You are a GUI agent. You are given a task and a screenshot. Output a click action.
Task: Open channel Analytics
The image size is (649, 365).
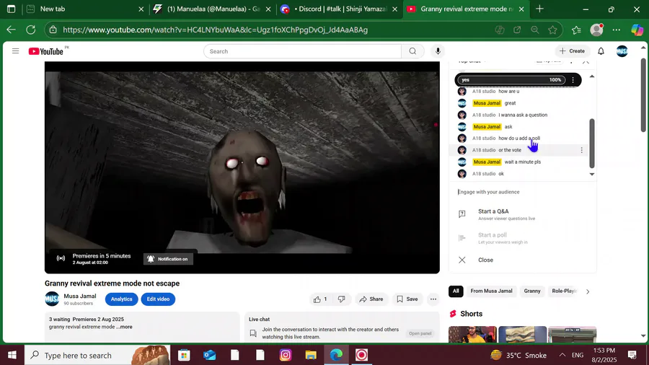(x=121, y=299)
